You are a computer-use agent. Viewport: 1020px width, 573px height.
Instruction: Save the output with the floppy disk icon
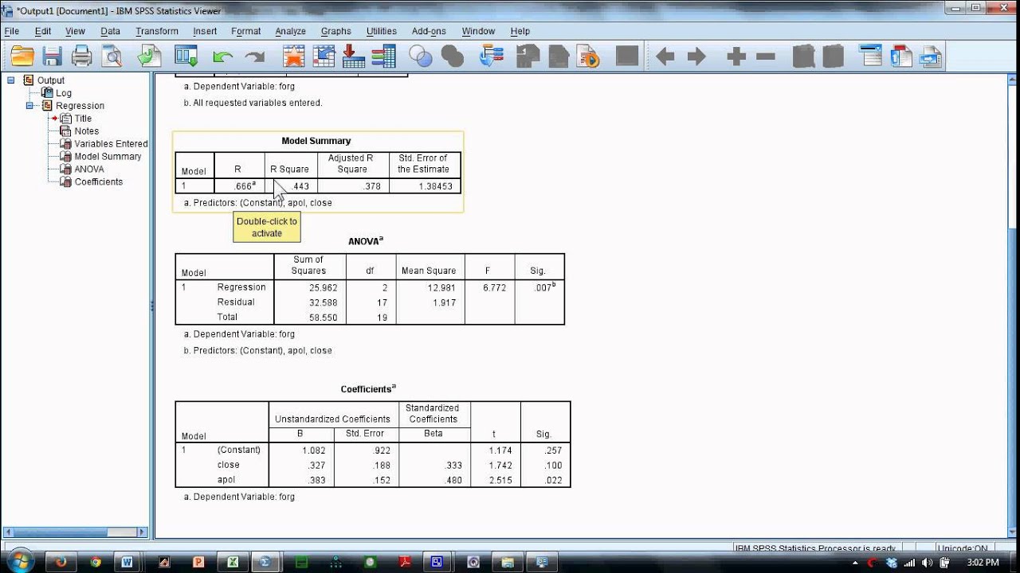53,57
